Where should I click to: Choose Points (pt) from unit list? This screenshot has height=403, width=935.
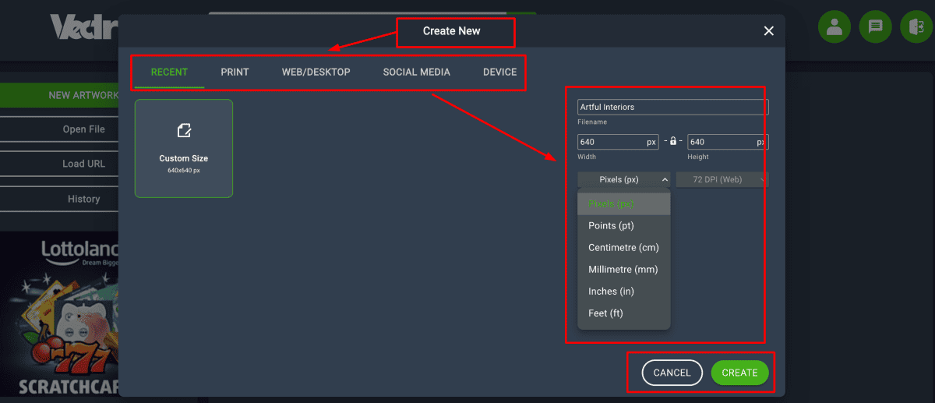(x=611, y=226)
